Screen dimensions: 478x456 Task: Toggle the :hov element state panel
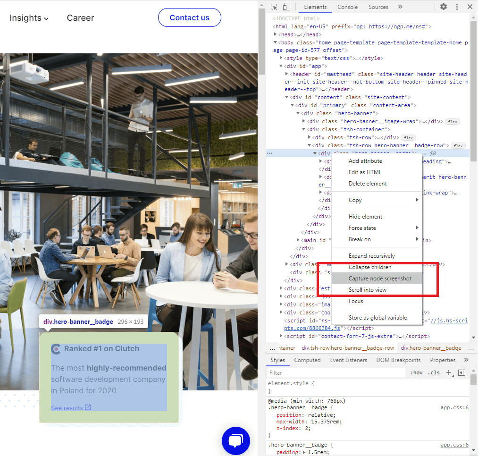(416, 373)
